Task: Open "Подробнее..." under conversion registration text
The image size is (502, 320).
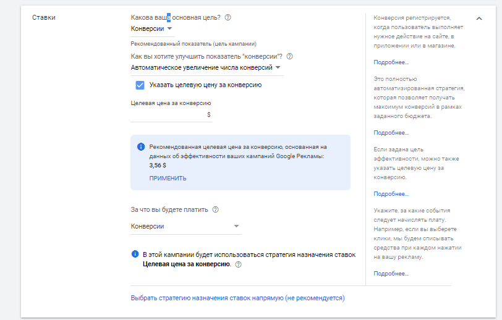Action: click(391, 62)
